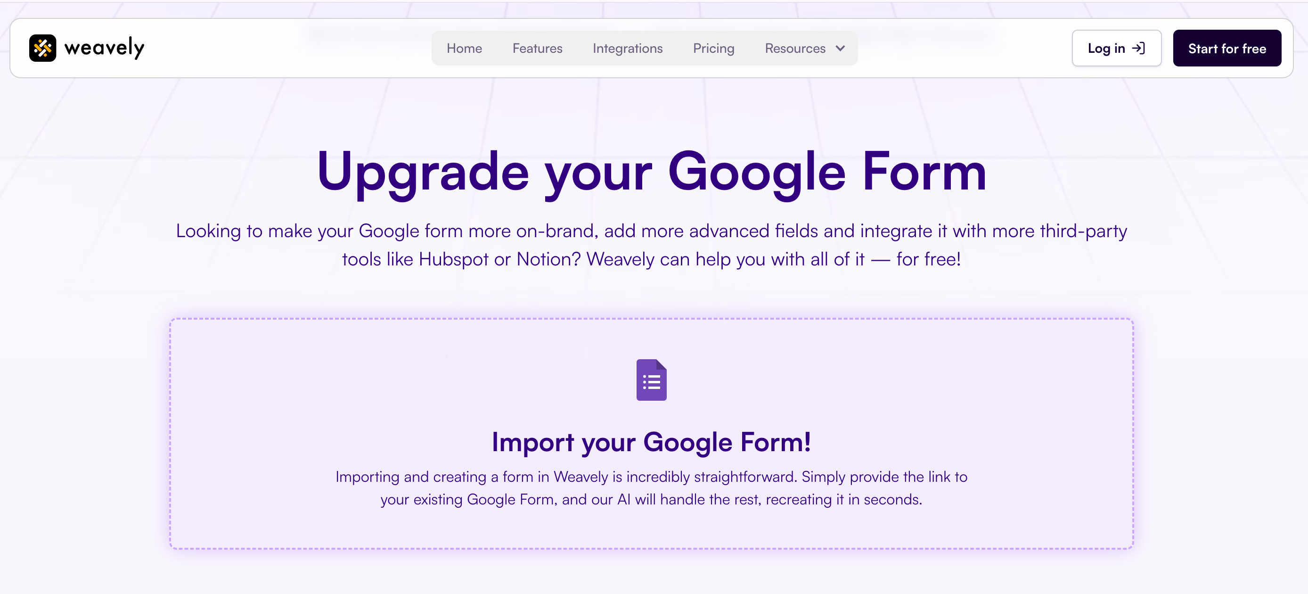Open the Home nav item
Screen dimensions: 1308x594
tap(464, 48)
